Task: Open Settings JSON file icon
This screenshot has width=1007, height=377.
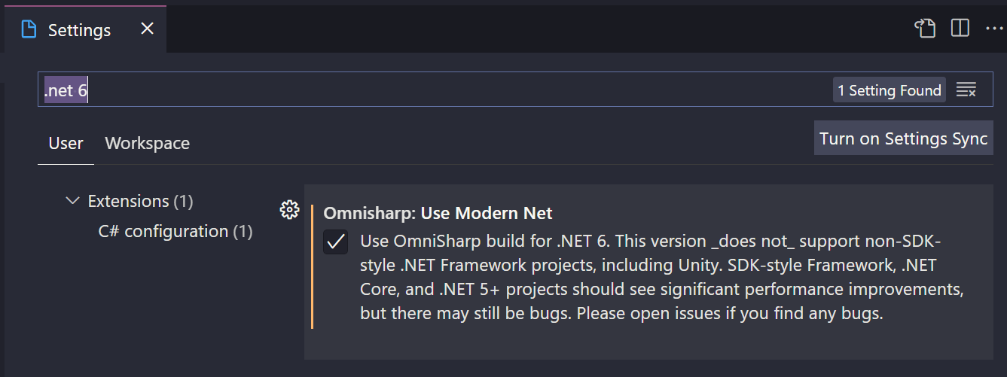Action: (x=925, y=29)
